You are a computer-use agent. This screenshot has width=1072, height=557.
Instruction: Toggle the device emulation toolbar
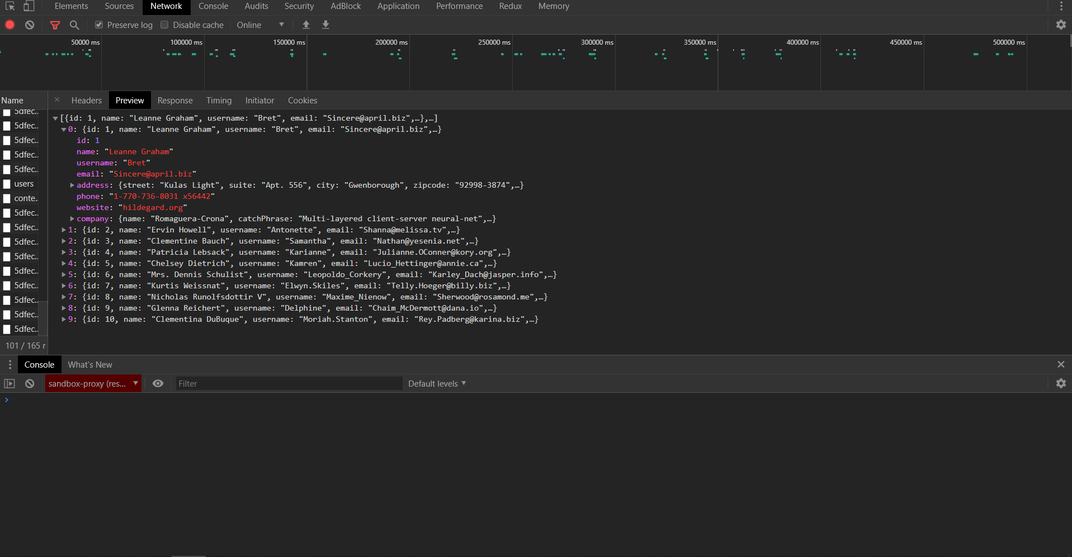point(29,6)
